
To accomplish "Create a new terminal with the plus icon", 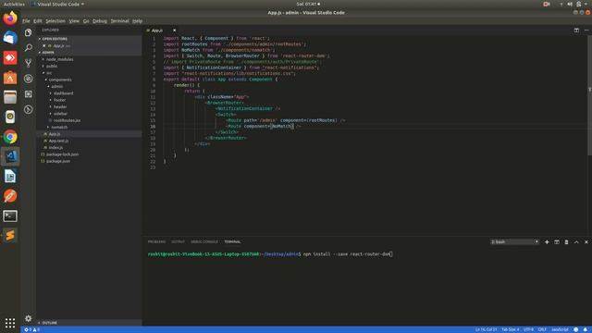I will click(547, 242).
